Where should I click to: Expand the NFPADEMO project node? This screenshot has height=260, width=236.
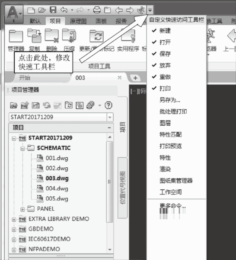[14, 250]
